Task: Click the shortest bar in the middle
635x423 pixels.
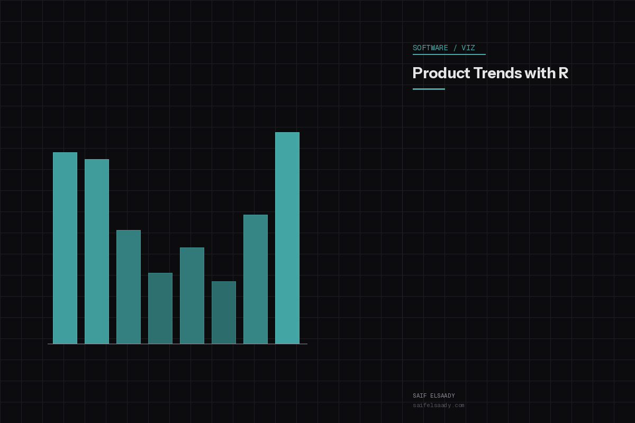Action: [224, 312]
